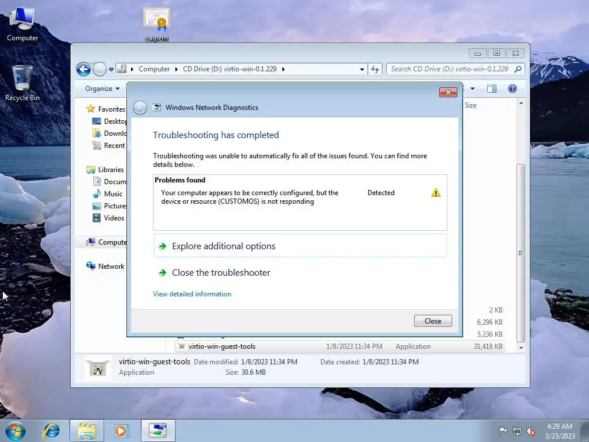Open Explorer help icon
The width and height of the screenshot is (589, 442).
coord(512,89)
